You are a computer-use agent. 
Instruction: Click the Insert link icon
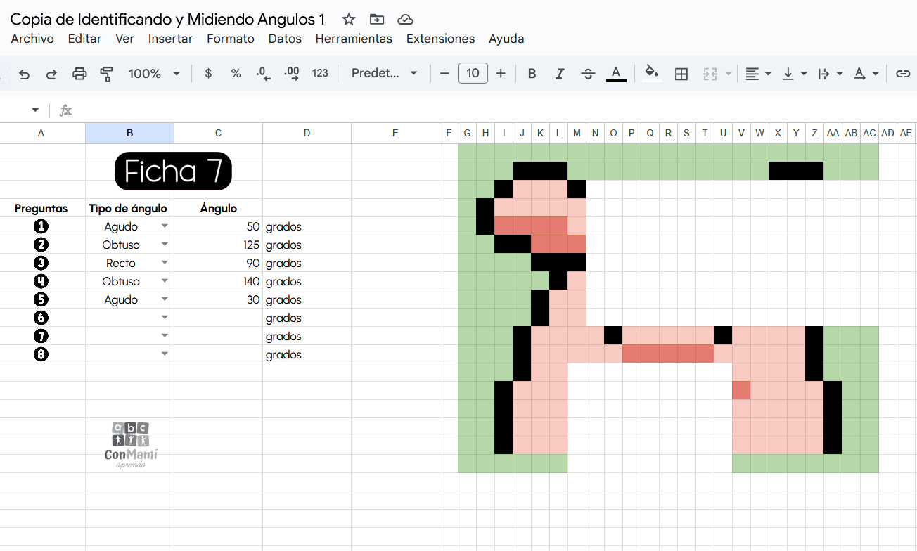coord(903,74)
